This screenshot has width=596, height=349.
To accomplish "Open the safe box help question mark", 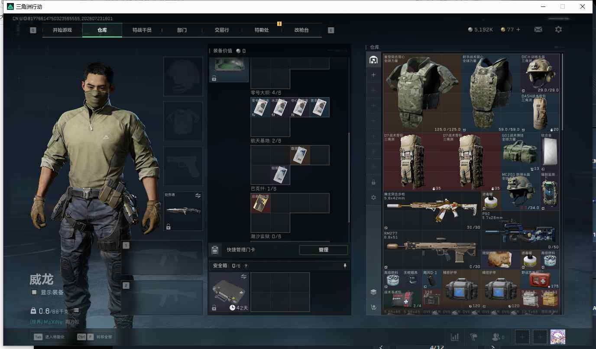I will coord(246,266).
